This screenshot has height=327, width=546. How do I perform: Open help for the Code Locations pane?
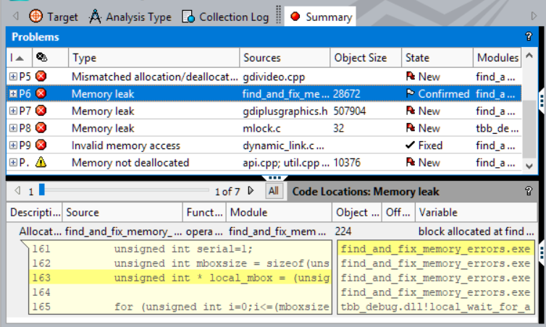pyautogui.click(x=529, y=191)
